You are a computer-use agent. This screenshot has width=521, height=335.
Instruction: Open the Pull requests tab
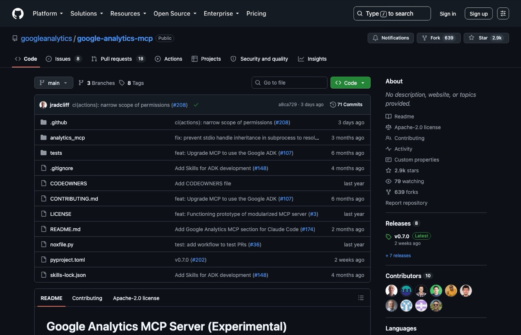[x=118, y=59]
